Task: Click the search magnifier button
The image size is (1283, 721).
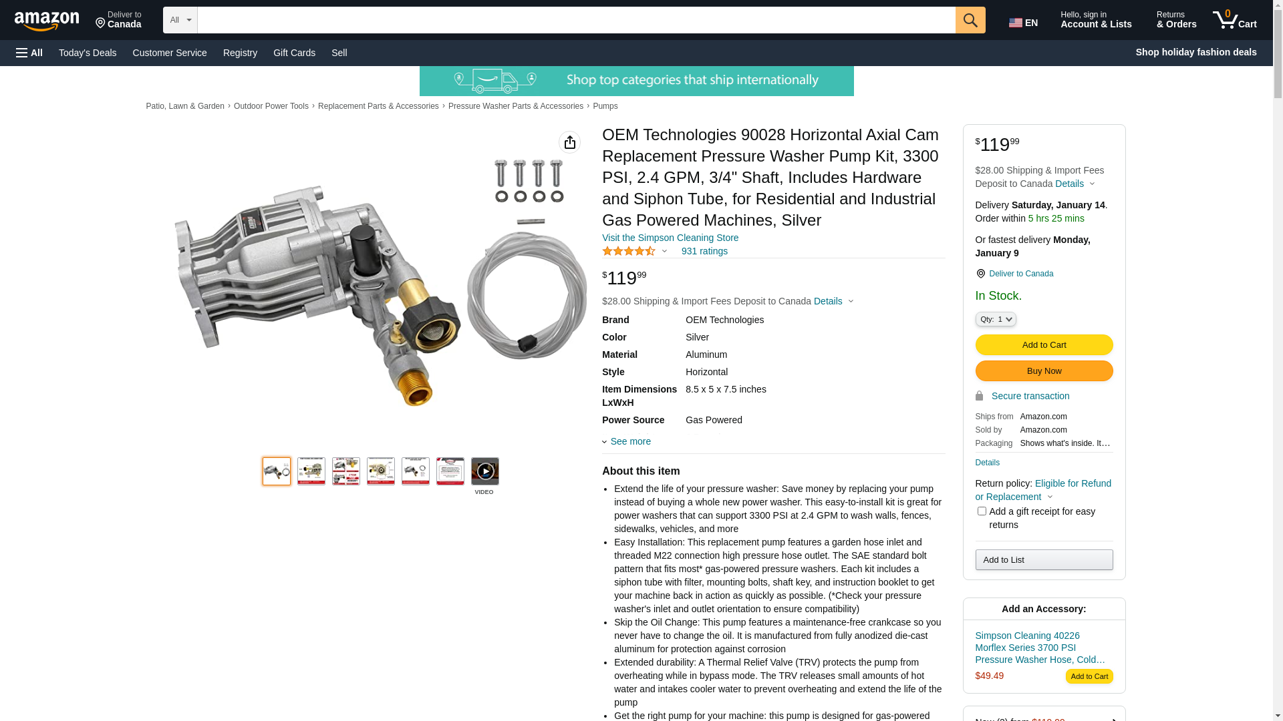Action: pos(970,20)
